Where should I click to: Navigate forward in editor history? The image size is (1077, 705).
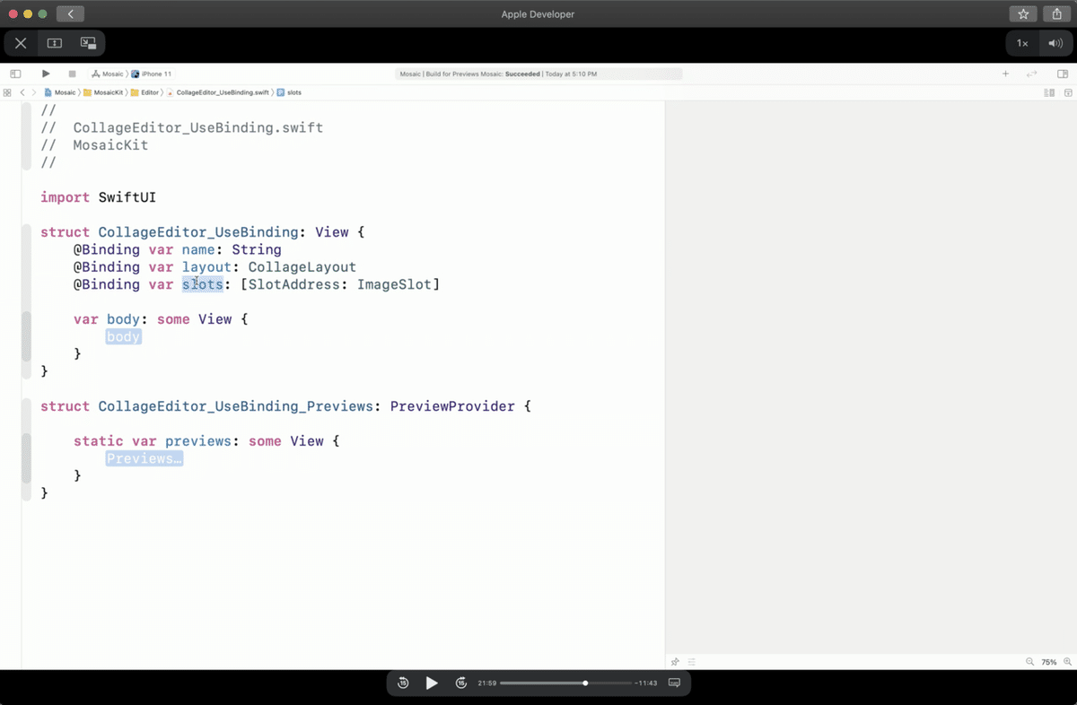(34, 92)
